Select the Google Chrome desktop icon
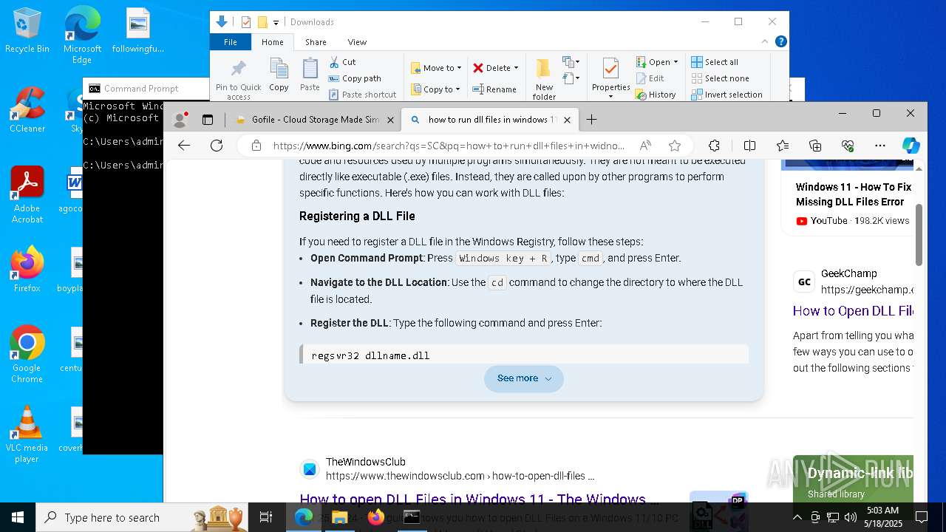The height and width of the screenshot is (532, 946). 27,355
